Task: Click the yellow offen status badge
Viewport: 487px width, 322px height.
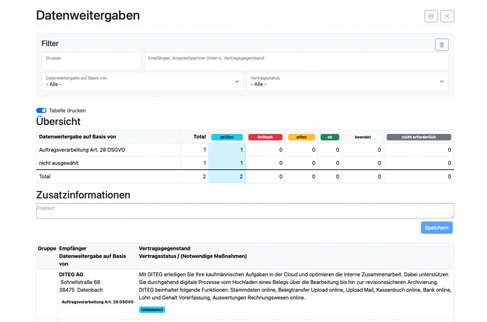Action: click(x=302, y=137)
